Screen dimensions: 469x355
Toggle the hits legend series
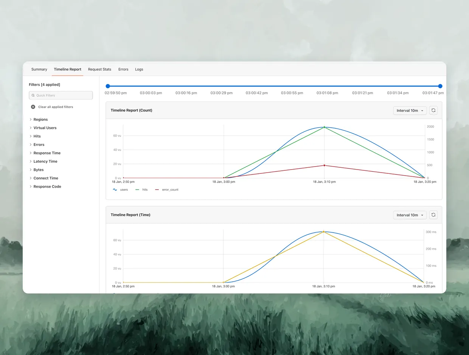(141, 190)
